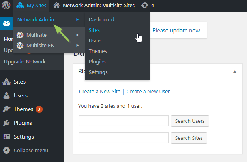
Task: Click the Plugins icon in sidebar
Action: (x=6, y=123)
